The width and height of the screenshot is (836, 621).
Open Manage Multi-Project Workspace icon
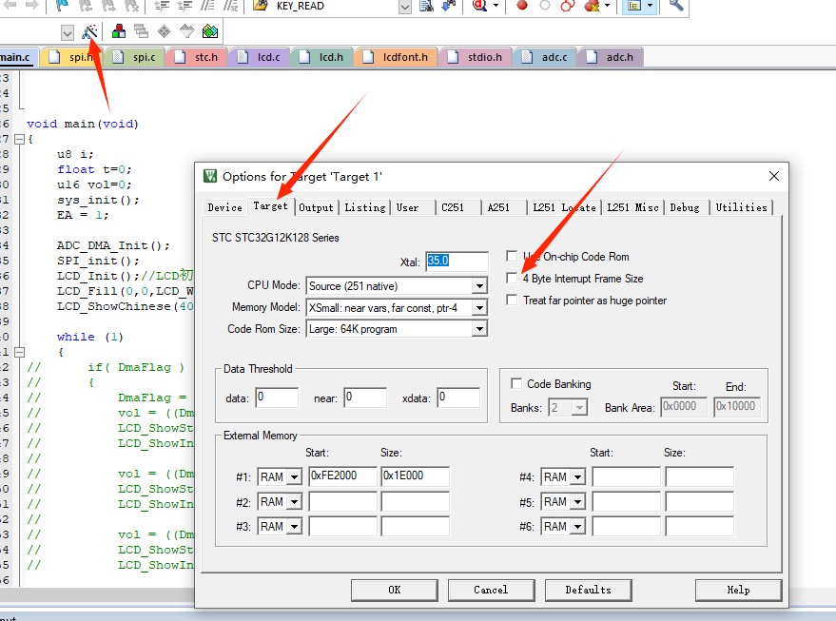(x=142, y=31)
